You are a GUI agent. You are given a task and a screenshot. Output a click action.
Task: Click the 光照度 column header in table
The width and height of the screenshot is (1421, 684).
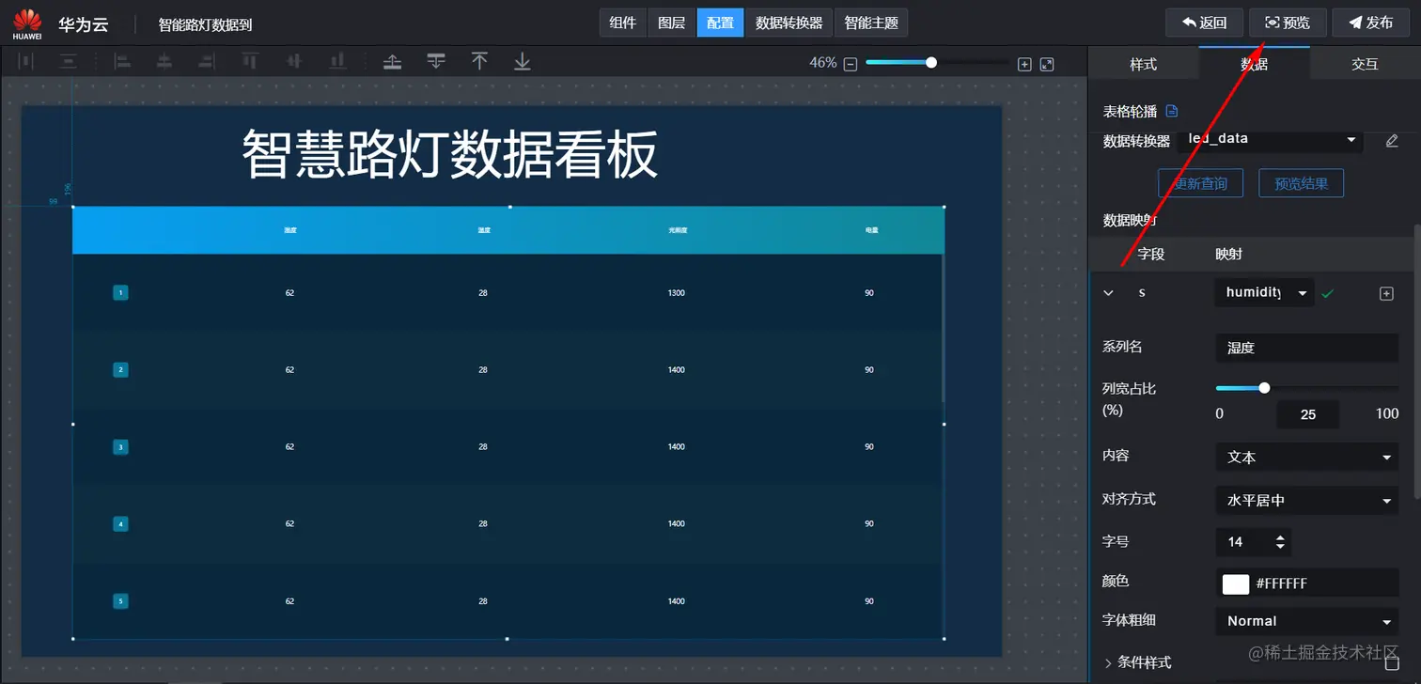pyautogui.click(x=677, y=230)
